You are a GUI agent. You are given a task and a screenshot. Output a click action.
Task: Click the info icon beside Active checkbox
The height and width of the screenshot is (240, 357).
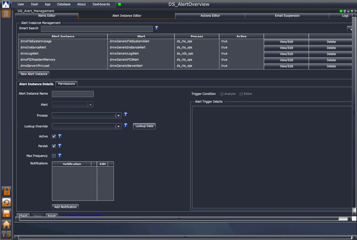(60, 136)
